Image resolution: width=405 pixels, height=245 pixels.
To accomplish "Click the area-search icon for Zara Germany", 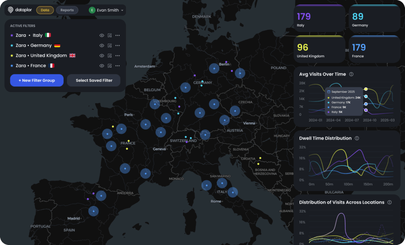I will tap(110, 46).
